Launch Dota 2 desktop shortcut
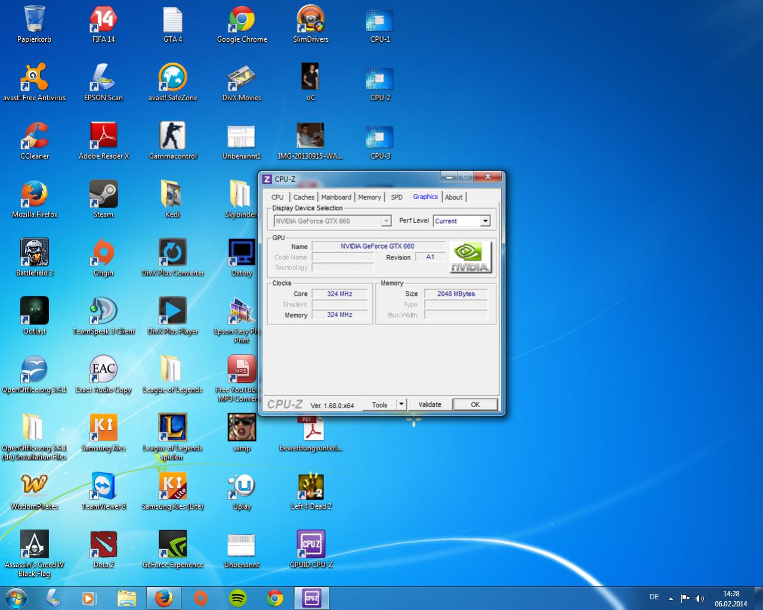The image size is (763, 610). coord(103,550)
